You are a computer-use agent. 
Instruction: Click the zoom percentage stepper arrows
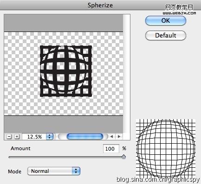[x=50, y=137]
